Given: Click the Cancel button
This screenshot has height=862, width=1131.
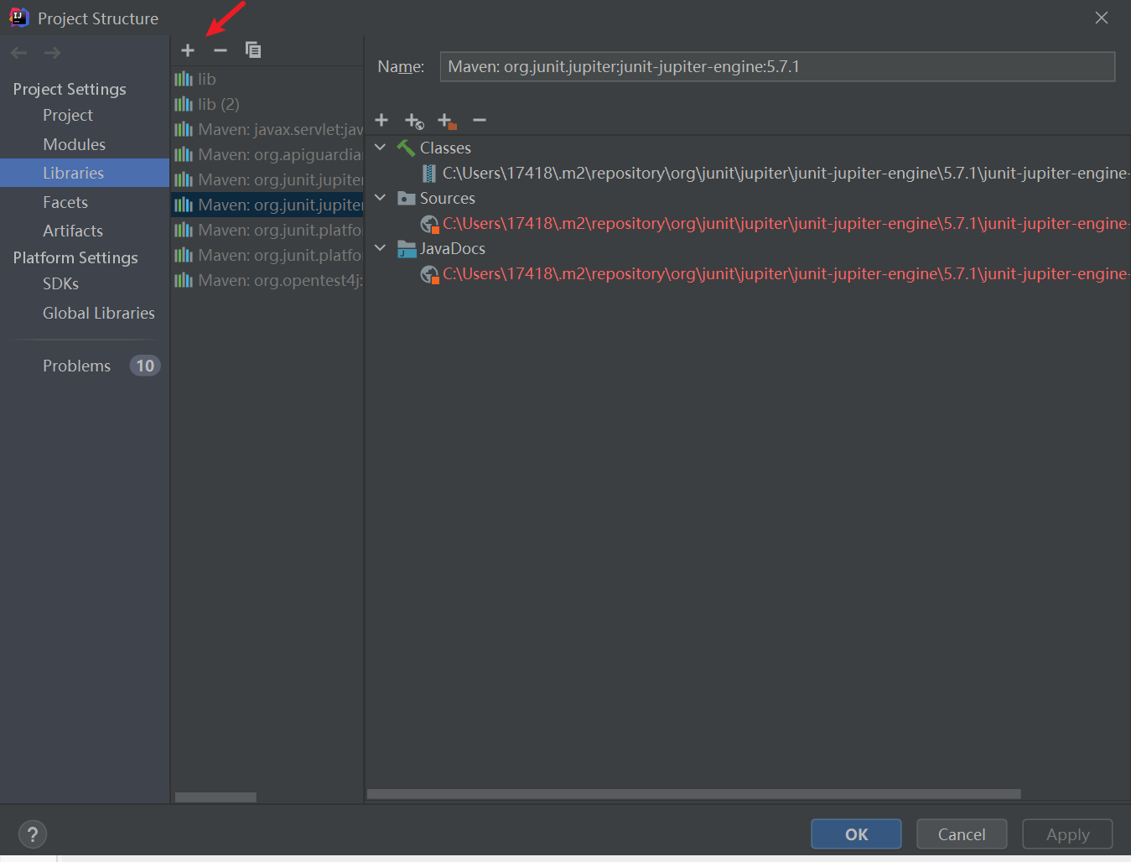Looking at the screenshot, I should coord(962,834).
